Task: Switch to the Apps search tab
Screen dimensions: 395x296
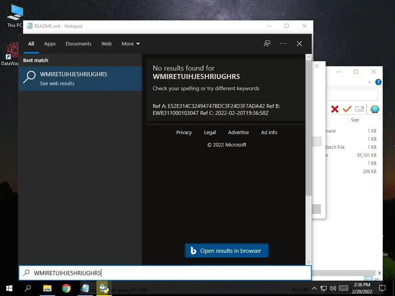Action: pos(50,44)
